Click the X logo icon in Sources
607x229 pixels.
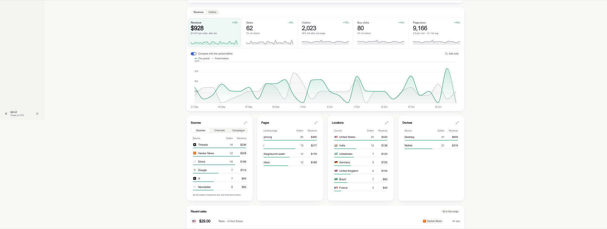pos(195,179)
